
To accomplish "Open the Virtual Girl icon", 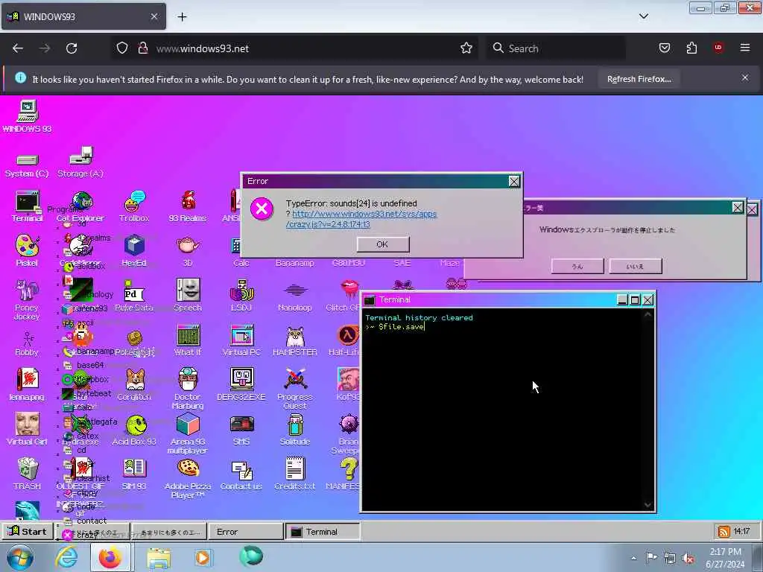I will [27, 429].
